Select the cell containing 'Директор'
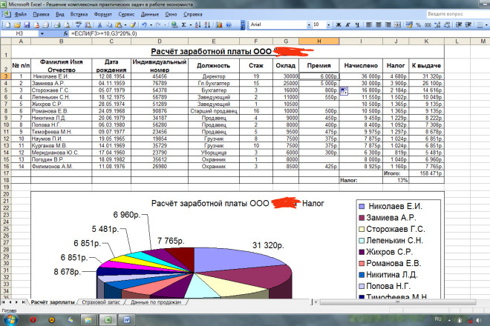 coord(214,76)
